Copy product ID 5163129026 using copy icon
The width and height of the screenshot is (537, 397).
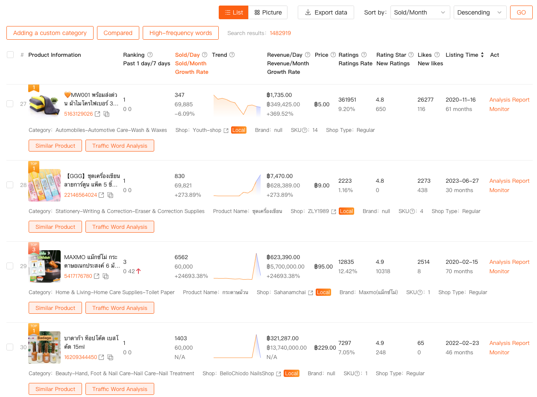tap(106, 114)
